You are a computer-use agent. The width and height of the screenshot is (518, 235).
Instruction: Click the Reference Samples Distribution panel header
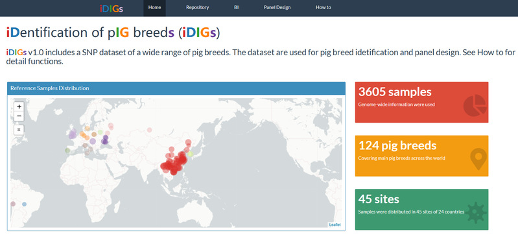tap(176, 88)
